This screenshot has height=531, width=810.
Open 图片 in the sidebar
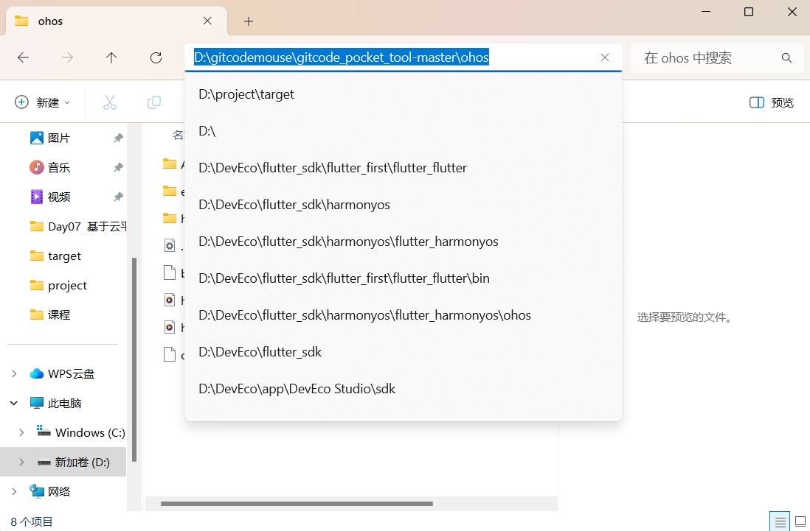(58, 138)
